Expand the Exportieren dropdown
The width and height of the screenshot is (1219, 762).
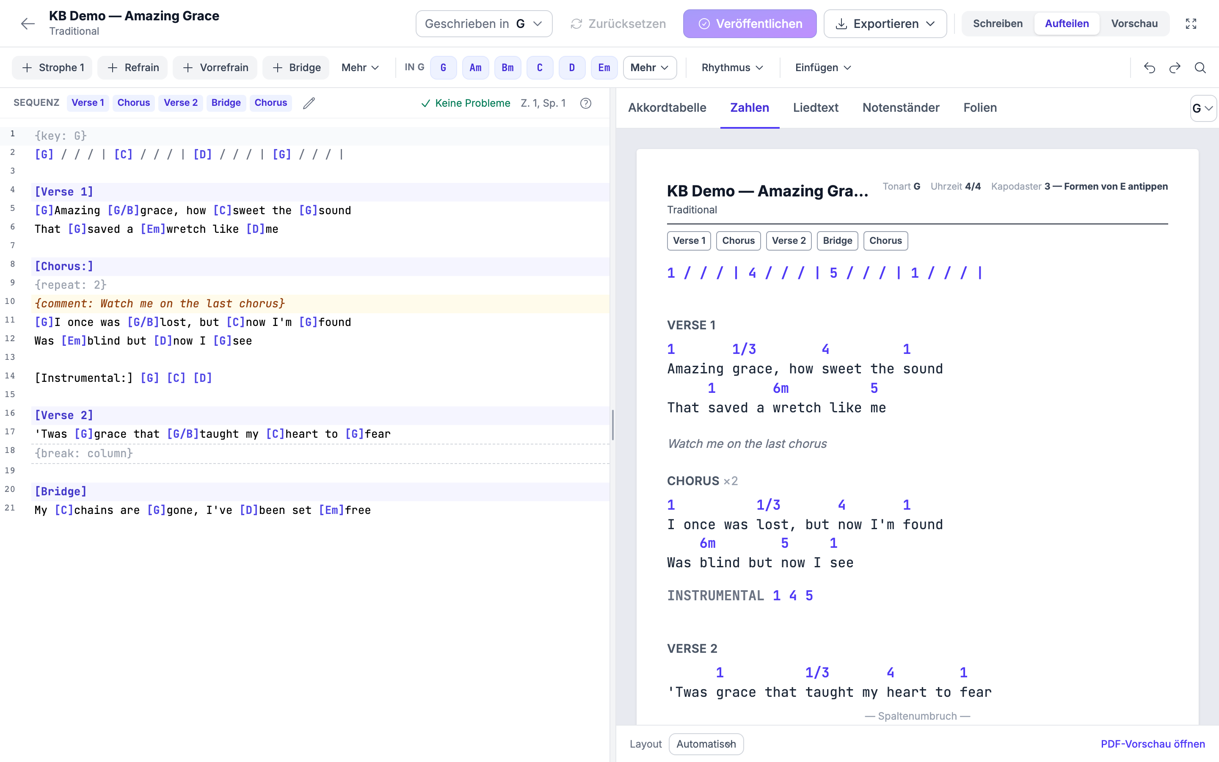pyautogui.click(x=885, y=24)
